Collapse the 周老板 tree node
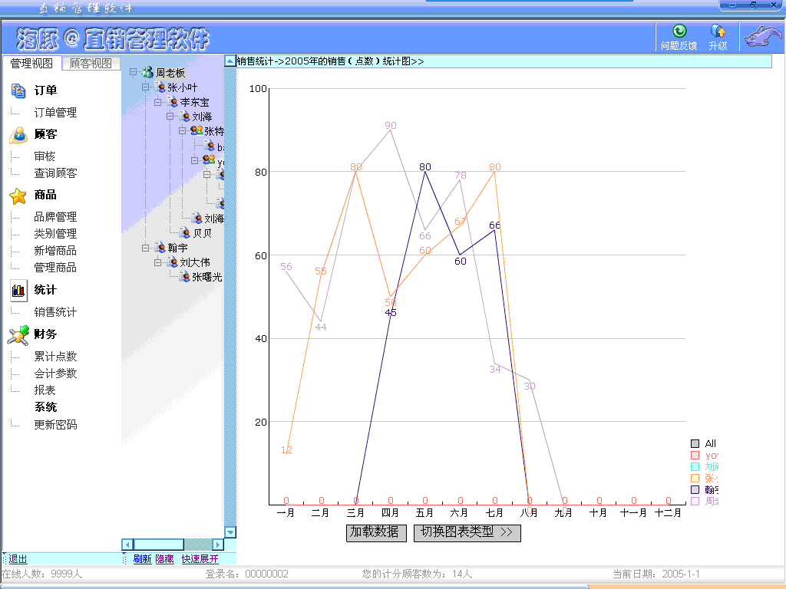The image size is (786, 589). coord(133,72)
